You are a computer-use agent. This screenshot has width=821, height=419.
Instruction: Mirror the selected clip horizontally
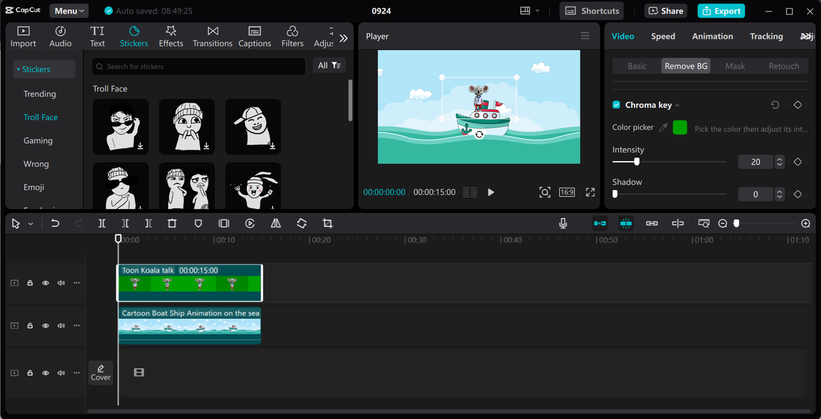coord(276,223)
